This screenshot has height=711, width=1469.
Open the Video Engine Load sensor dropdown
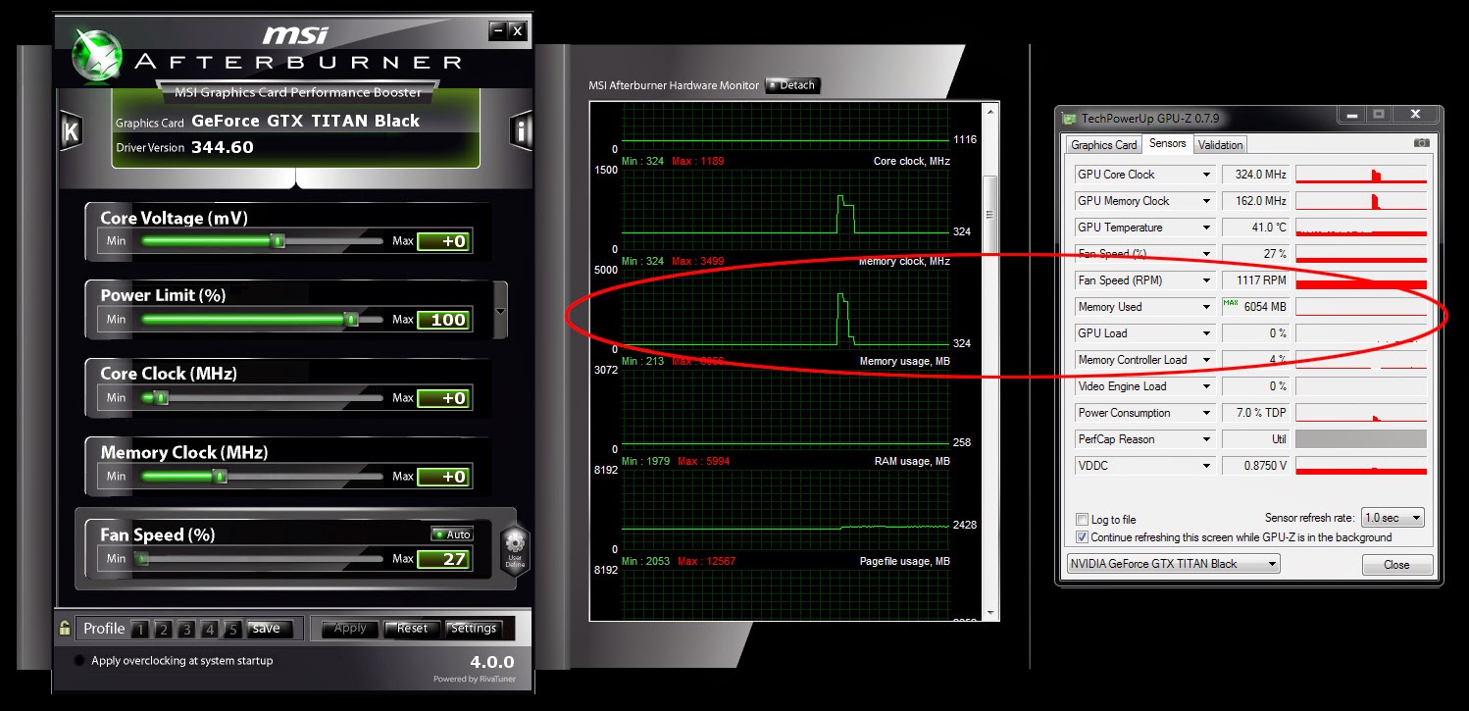pyautogui.click(x=1206, y=386)
